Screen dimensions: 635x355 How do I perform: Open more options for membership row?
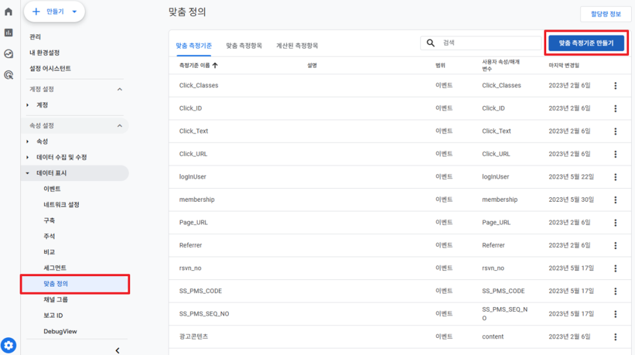(615, 200)
